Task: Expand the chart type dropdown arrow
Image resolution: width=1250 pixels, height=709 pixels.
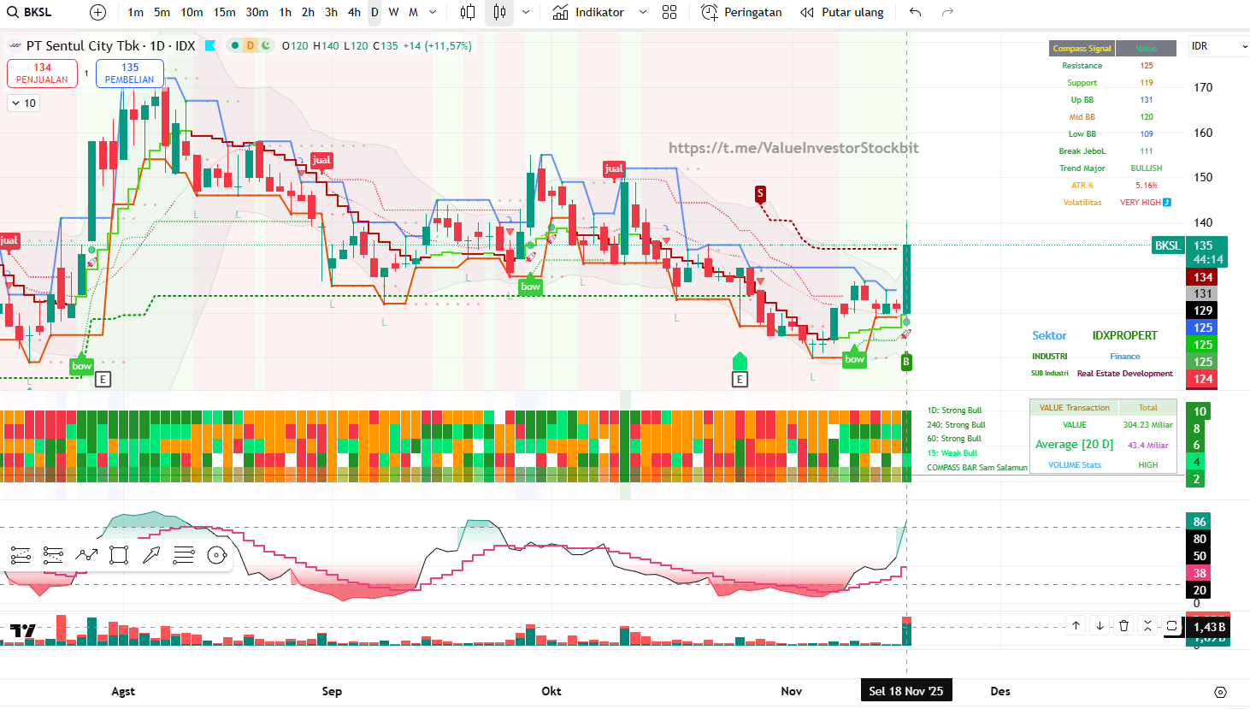Action: click(526, 12)
